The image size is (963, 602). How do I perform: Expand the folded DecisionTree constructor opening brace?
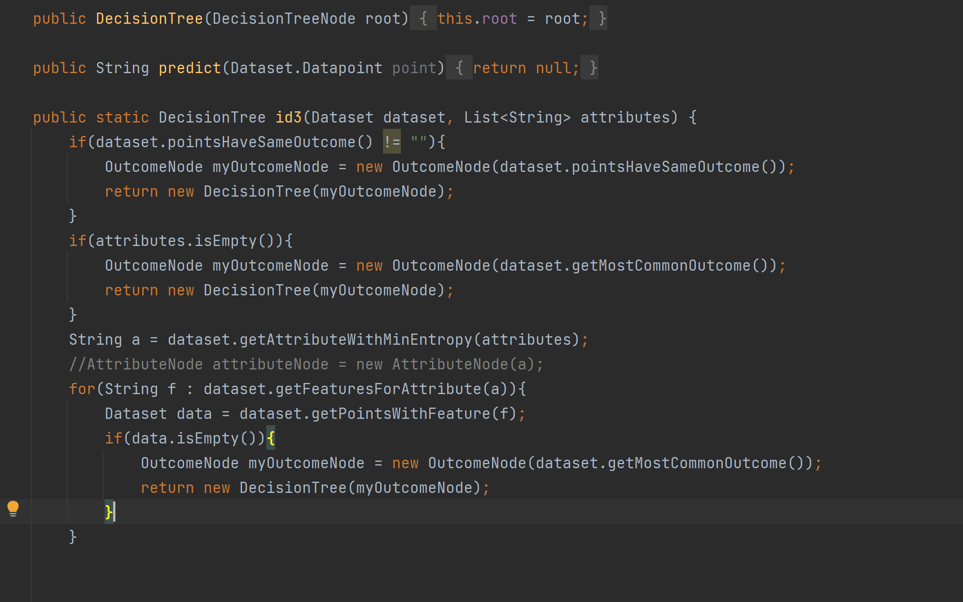(423, 18)
